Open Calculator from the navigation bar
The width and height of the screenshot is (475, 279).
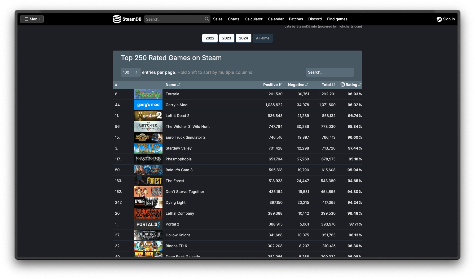(x=254, y=19)
